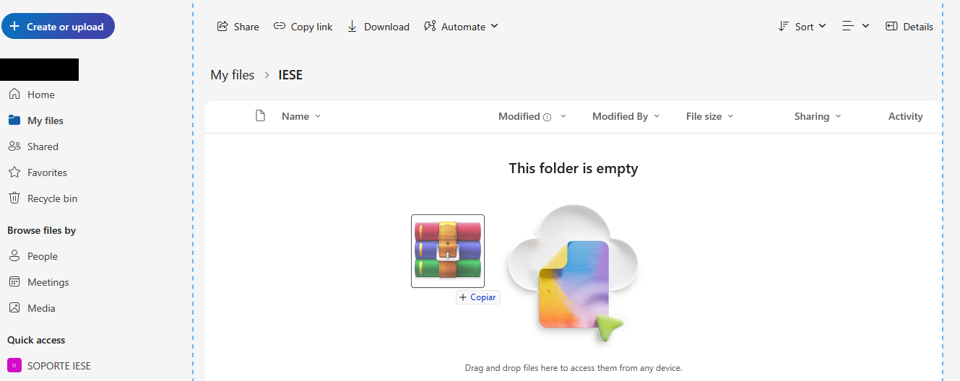
Task: Open the Recycle bin
Action: coord(51,198)
